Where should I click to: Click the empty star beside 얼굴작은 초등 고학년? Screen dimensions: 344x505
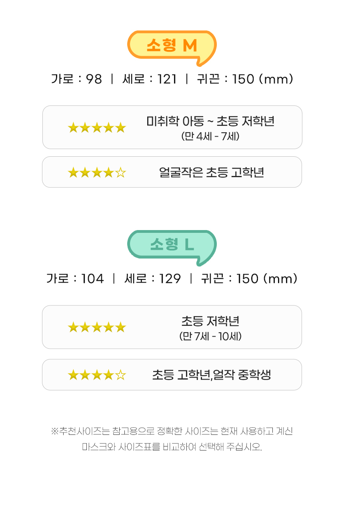(121, 173)
